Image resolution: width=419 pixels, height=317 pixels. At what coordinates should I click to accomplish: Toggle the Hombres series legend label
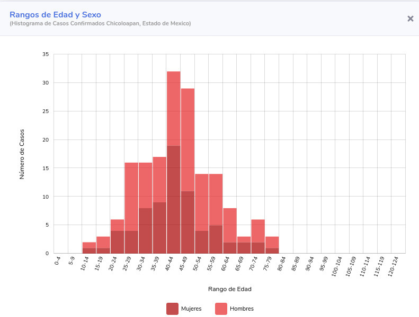[x=242, y=309]
